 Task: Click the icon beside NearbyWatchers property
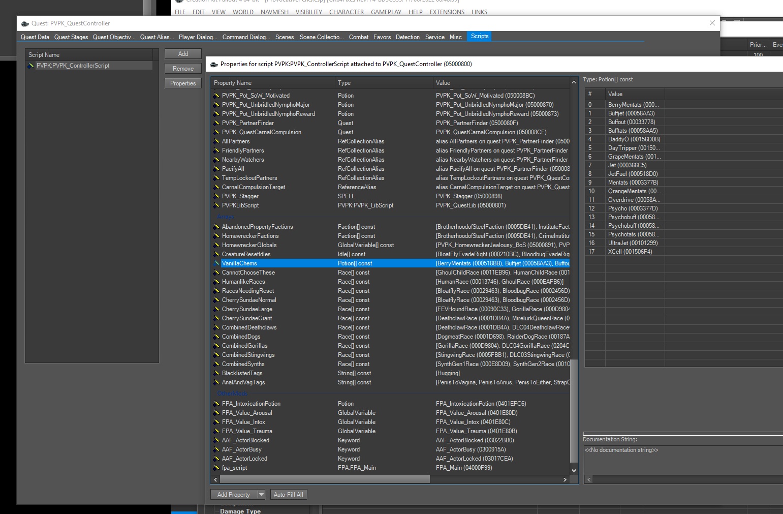(216, 160)
